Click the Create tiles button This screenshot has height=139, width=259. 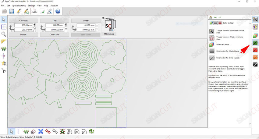(x=55, y=34)
